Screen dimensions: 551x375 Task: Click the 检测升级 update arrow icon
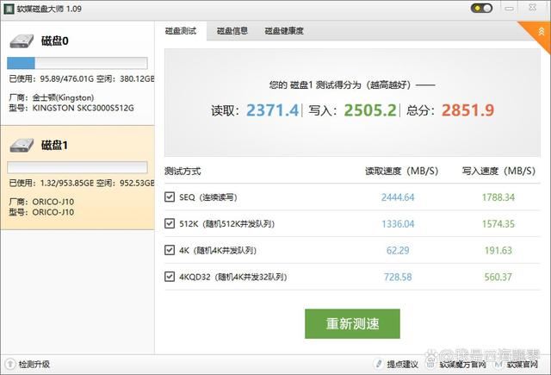9,364
